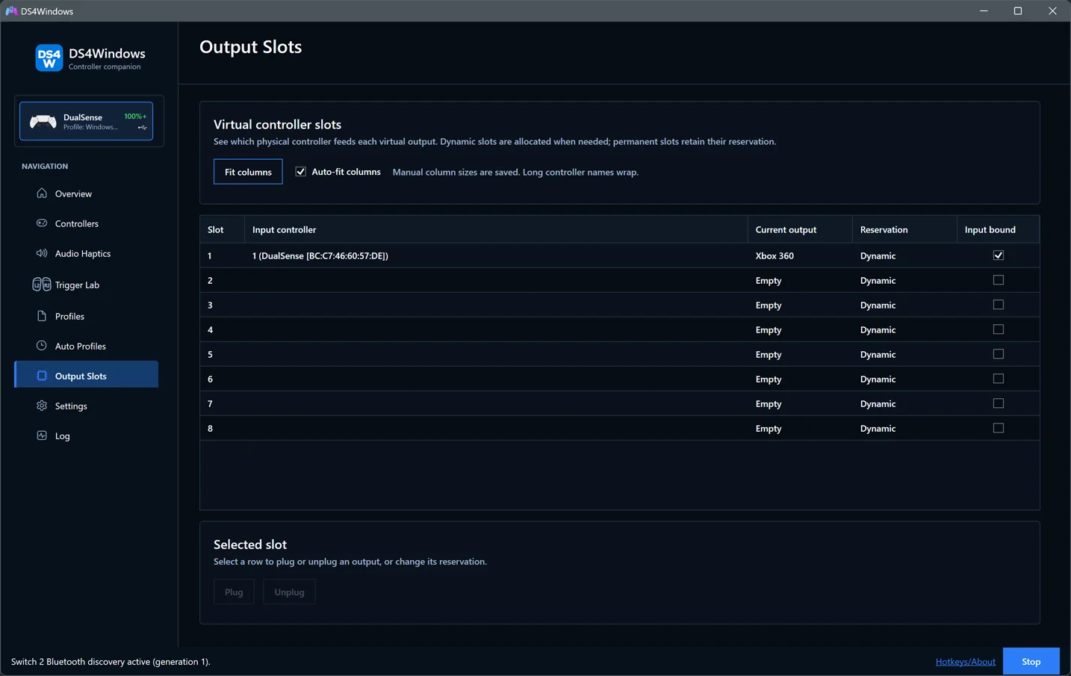Click the Log activity icon

click(42, 435)
